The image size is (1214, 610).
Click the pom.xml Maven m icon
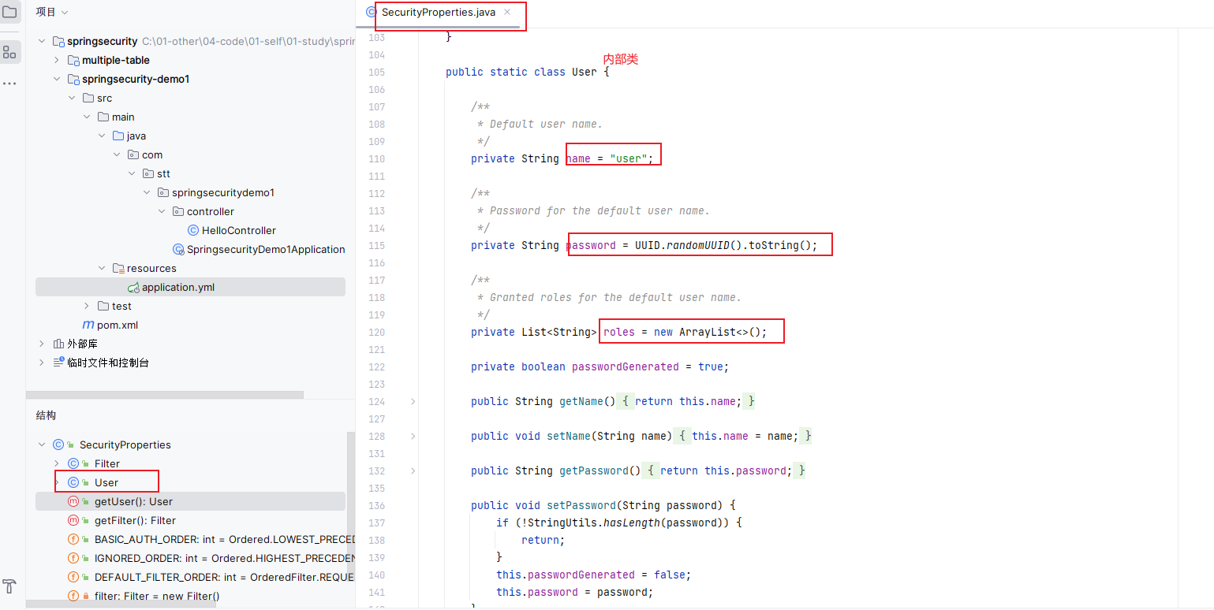[88, 325]
